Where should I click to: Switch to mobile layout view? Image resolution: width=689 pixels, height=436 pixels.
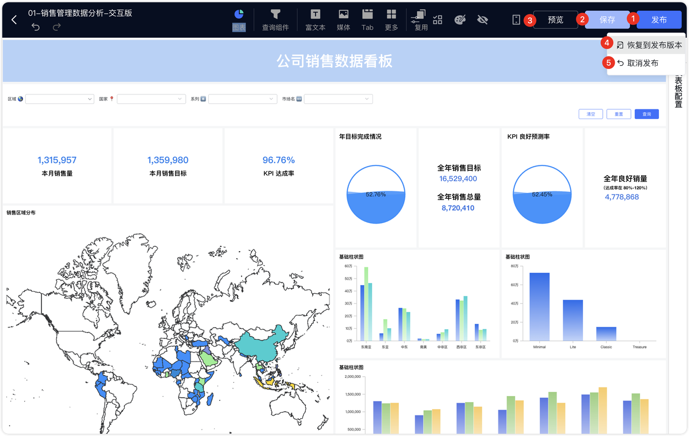tap(516, 20)
